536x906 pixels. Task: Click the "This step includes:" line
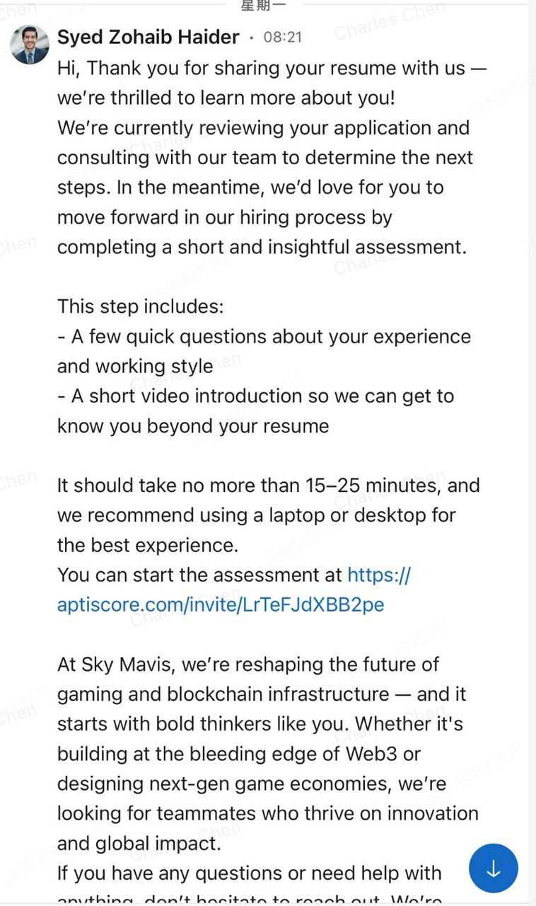coord(140,306)
